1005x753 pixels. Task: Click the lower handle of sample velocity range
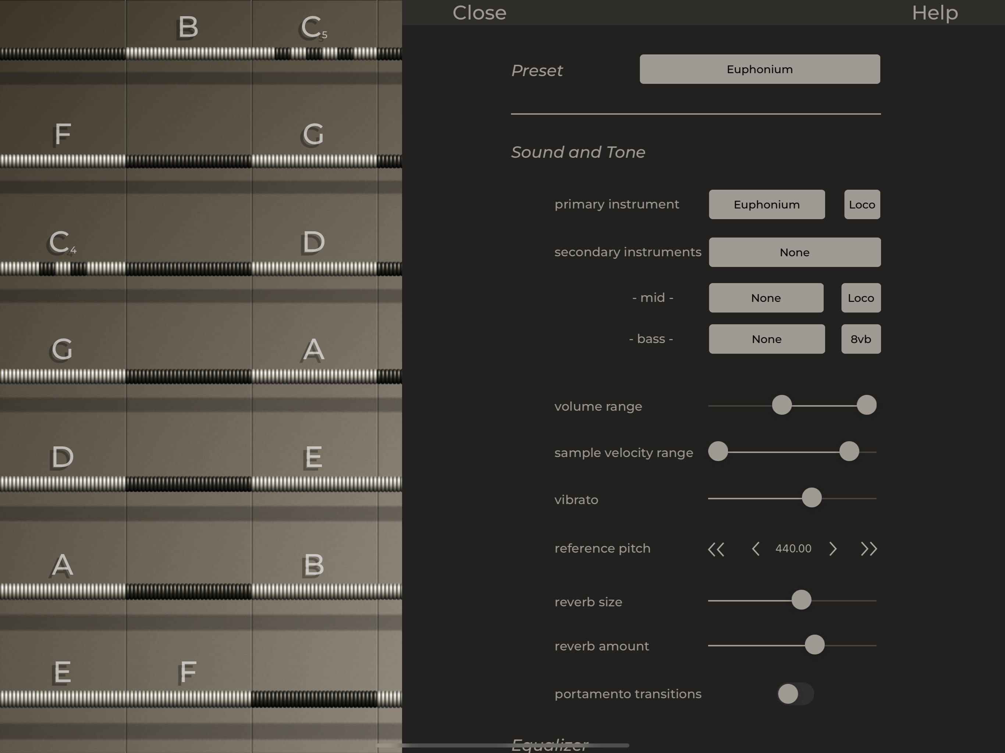pyautogui.click(x=718, y=452)
